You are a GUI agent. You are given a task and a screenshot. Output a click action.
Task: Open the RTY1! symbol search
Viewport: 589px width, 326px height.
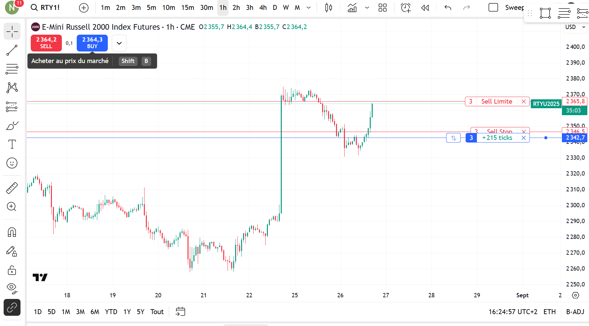coord(45,8)
